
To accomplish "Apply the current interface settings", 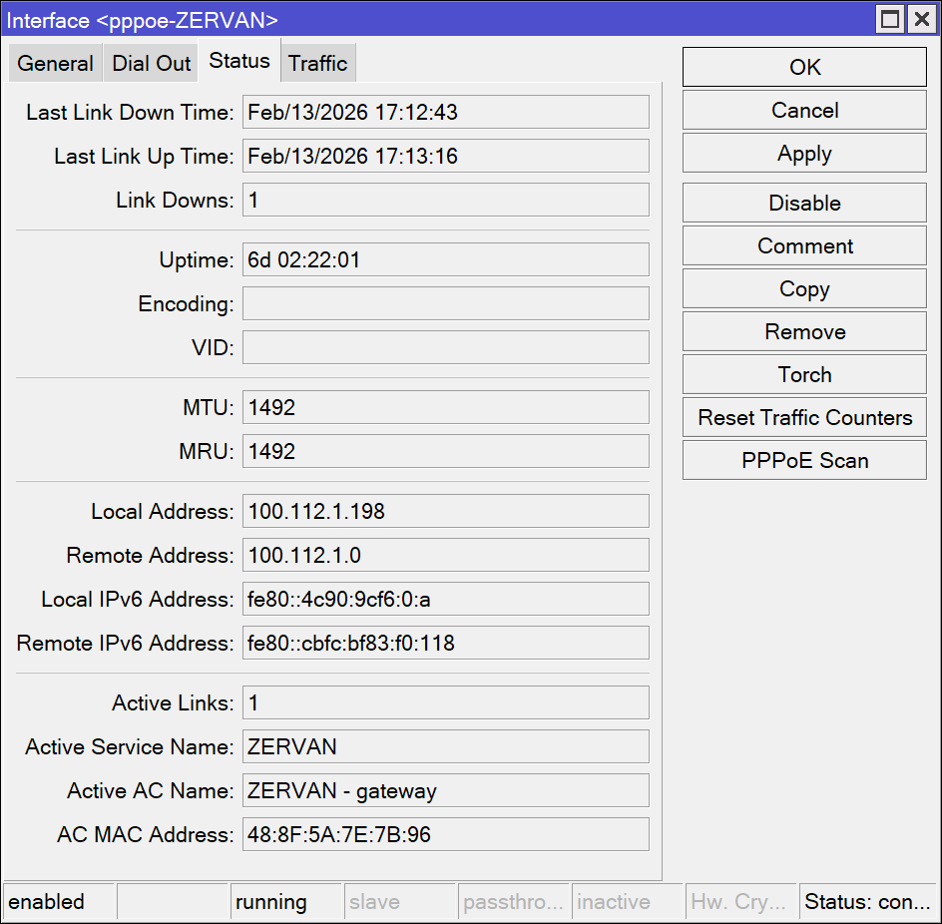I will pyautogui.click(x=804, y=153).
